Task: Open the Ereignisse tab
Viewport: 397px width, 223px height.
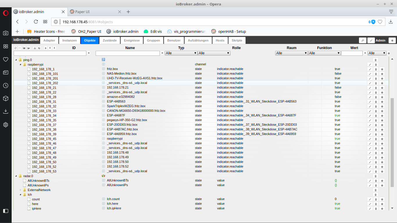Action: 132,40
